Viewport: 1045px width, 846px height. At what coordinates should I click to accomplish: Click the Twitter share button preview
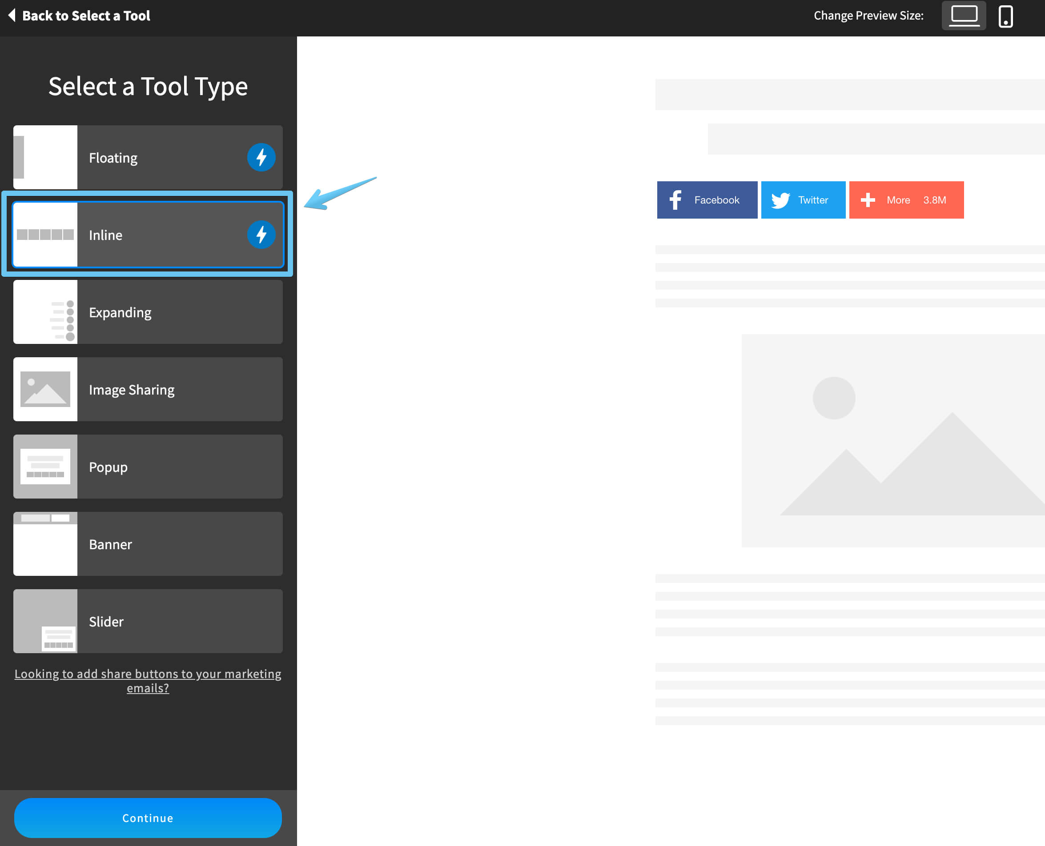(x=803, y=200)
